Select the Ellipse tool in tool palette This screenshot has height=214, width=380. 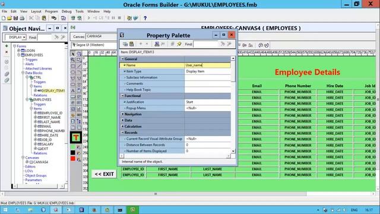coord(73,72)
